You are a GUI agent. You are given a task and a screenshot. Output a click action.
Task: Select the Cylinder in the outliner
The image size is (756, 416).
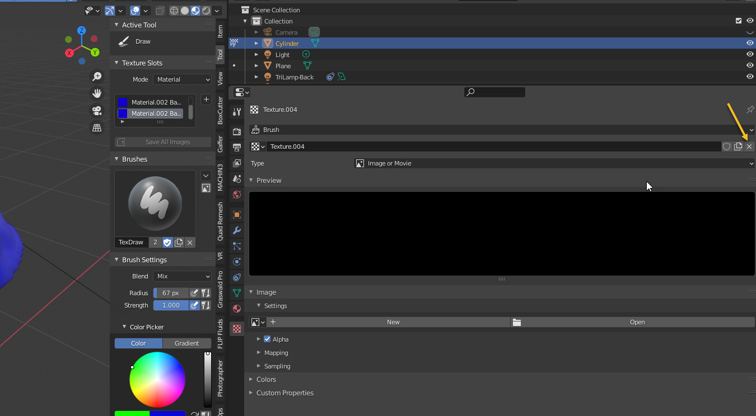pyautogui.click(x=287, y=43)
